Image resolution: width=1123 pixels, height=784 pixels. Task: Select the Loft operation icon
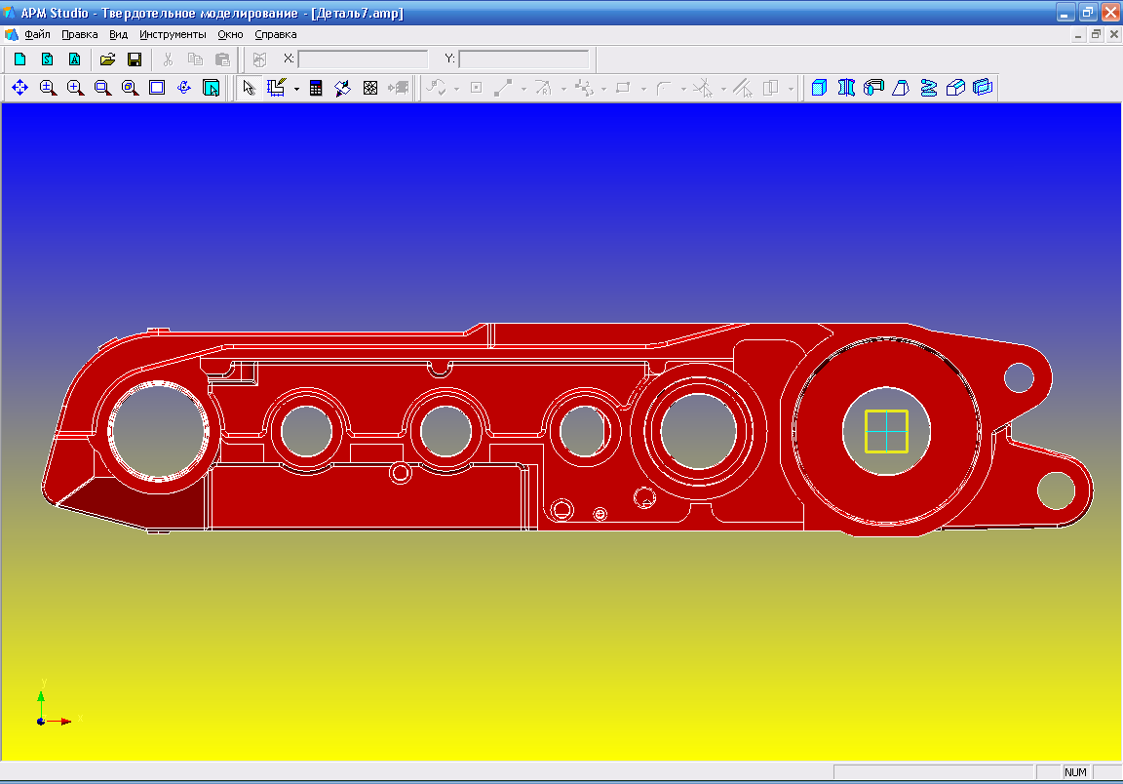[x=901, y=88]
